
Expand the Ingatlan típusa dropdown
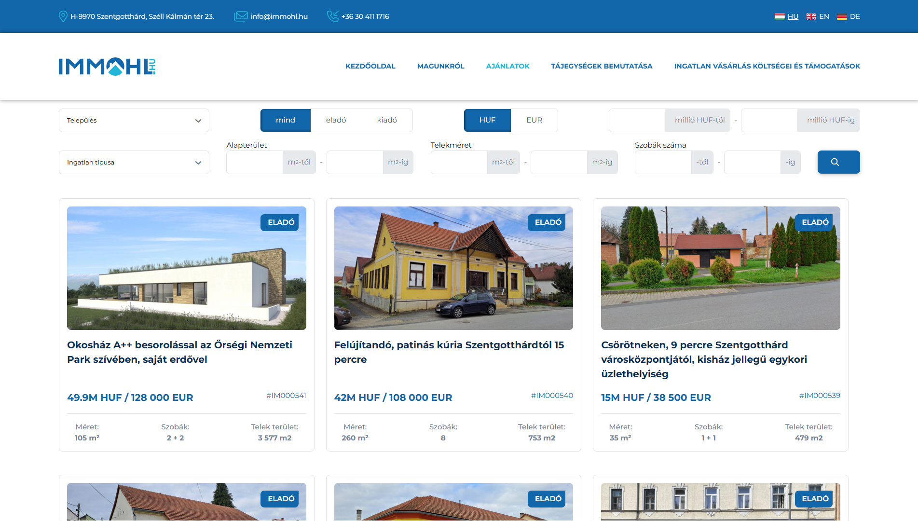[x=134, y=162]
